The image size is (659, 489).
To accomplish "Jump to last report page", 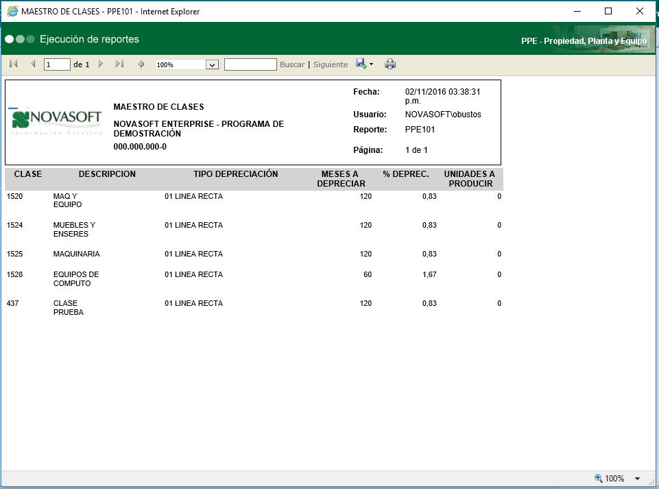I will click(x=119, y=64).
